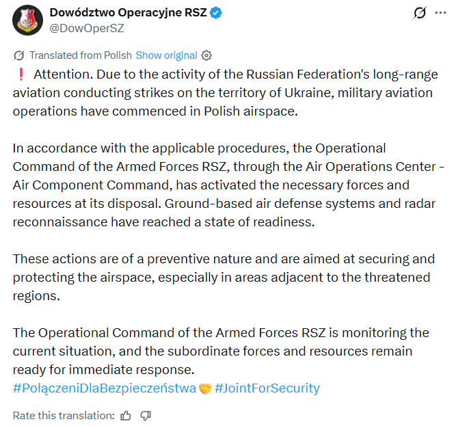This screenshot has height=426, width=456.
Task: Open the #JointForSecurity hashtag
Action: click(x=267, y=388)
